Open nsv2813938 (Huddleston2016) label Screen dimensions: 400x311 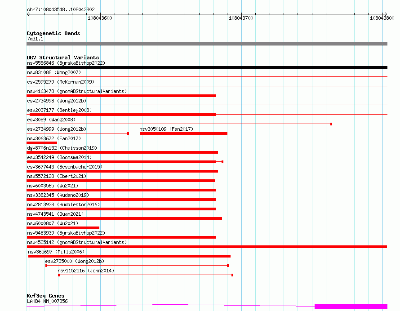[x=63, y=204]
